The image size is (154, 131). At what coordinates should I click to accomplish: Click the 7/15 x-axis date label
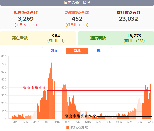(x=150, y=122)
